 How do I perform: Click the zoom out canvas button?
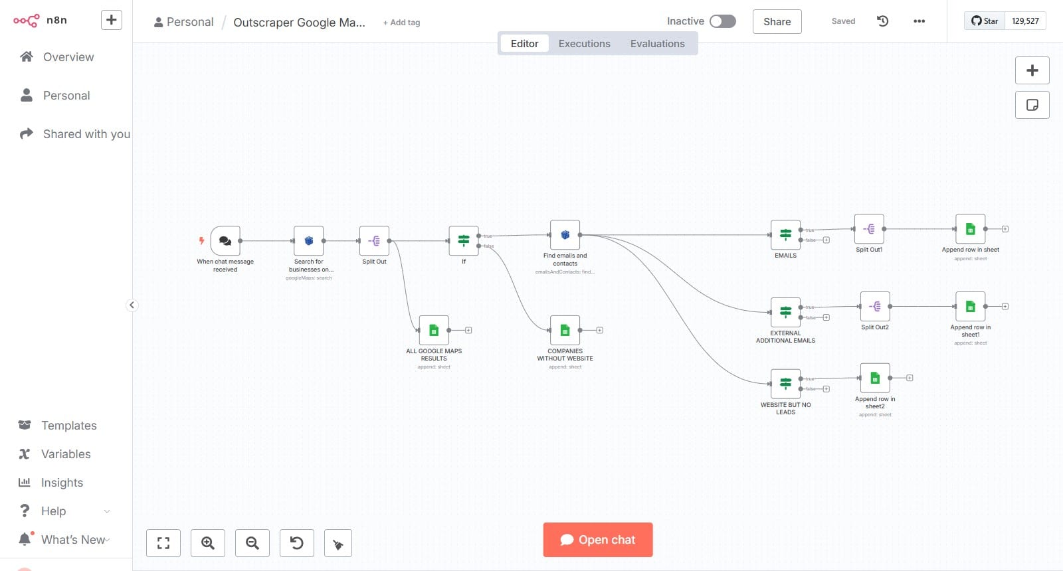pyautogui.click(x=252, y=543)
